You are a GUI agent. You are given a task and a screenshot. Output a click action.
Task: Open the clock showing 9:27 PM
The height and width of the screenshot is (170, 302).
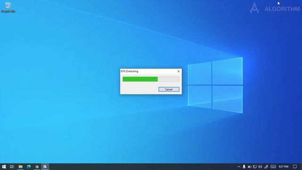point(284,167)
